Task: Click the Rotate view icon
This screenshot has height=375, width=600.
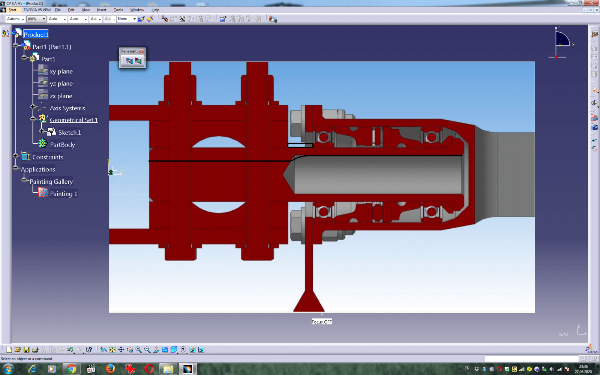Action: tap(130, 349)
